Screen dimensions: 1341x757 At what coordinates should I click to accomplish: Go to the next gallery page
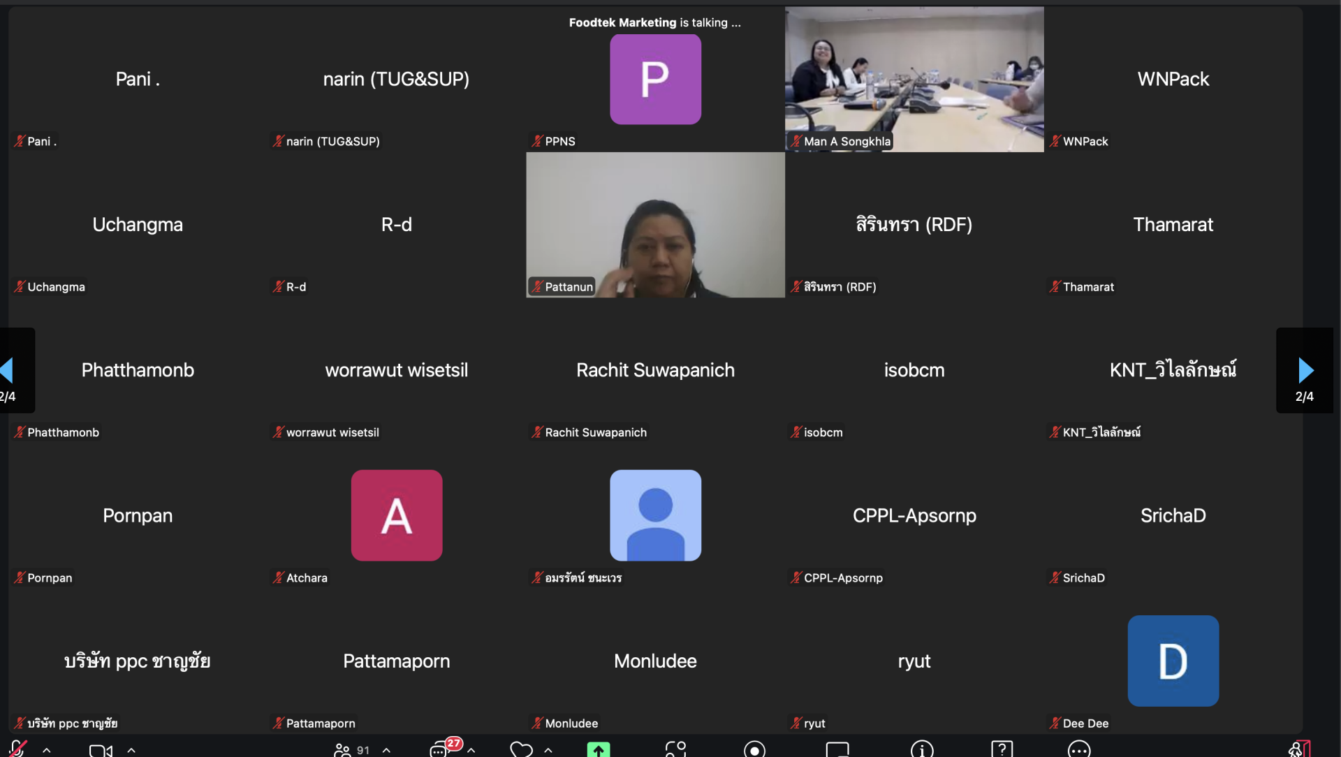pos(1305,370)
